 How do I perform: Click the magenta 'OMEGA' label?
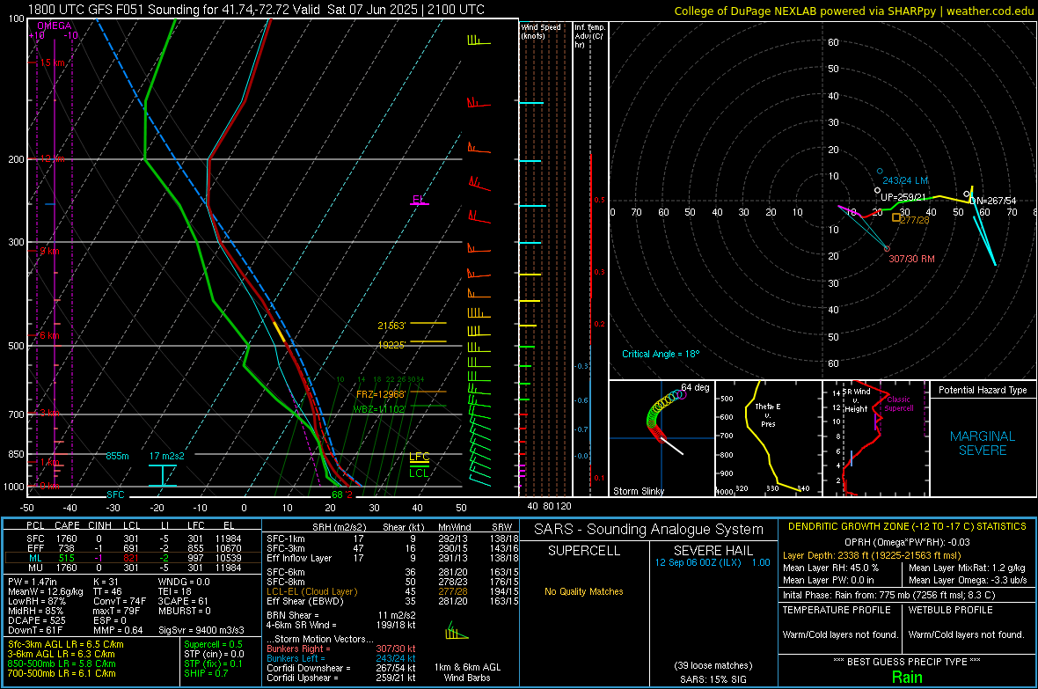coord(55,26)
